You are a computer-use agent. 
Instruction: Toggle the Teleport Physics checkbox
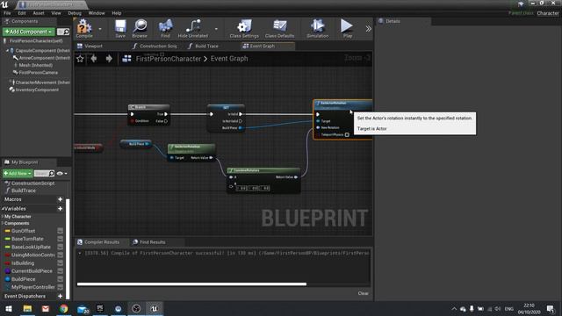point(347,134)
